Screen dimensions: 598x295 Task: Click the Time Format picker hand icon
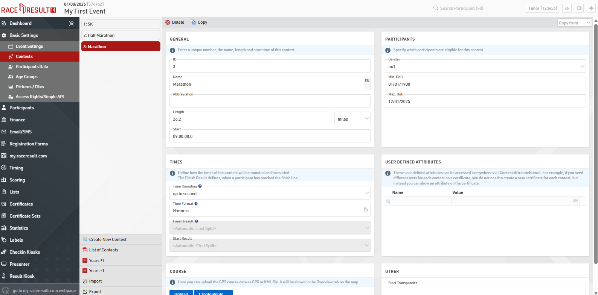point(365,210)
